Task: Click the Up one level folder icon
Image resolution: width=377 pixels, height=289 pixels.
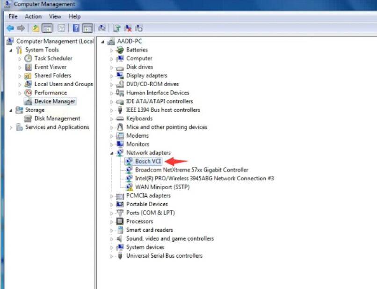Action: pyautogui.click(x=36, y=28)
